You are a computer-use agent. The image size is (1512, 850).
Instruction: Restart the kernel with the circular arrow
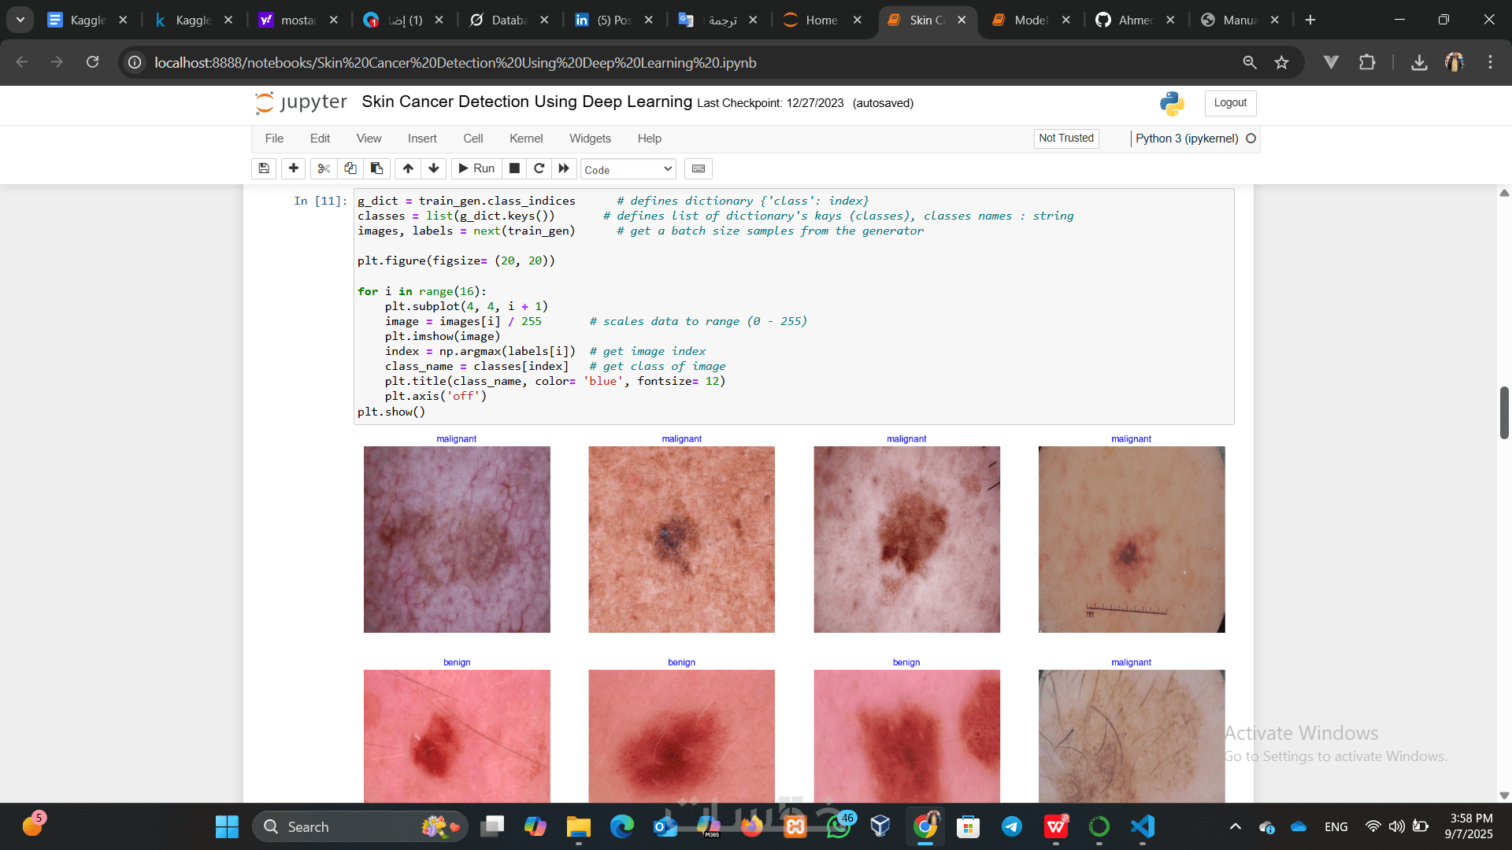(x=539, y=168)
